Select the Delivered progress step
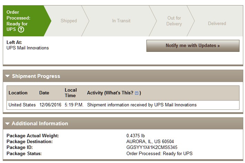The height and width of the screenshot is (163, 245). click(217, 23)
